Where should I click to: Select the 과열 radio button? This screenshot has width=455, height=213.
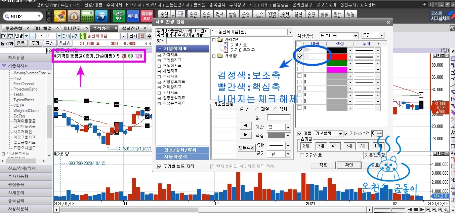[257, 109]
